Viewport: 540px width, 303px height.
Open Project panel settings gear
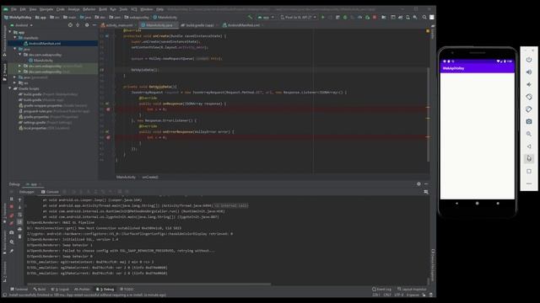(x=87, y=25)
